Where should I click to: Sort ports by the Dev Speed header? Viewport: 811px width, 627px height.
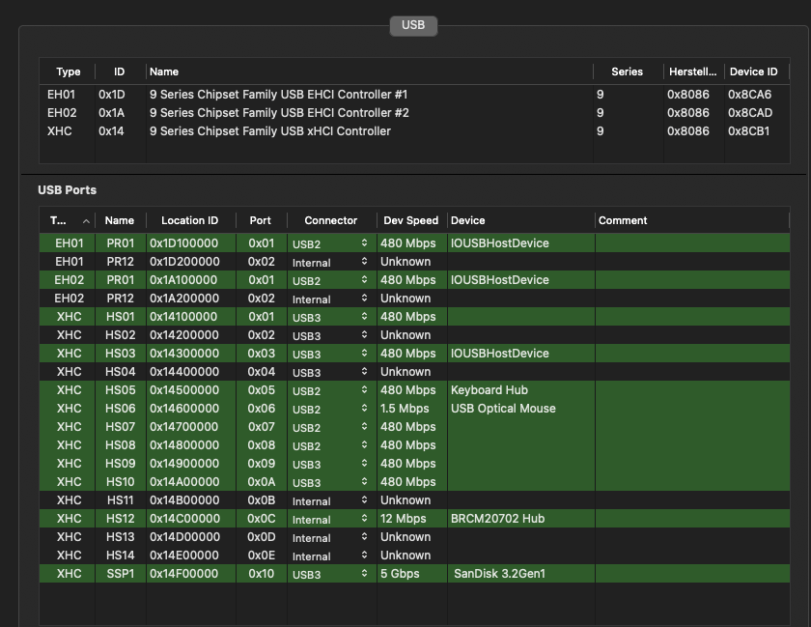410,220
